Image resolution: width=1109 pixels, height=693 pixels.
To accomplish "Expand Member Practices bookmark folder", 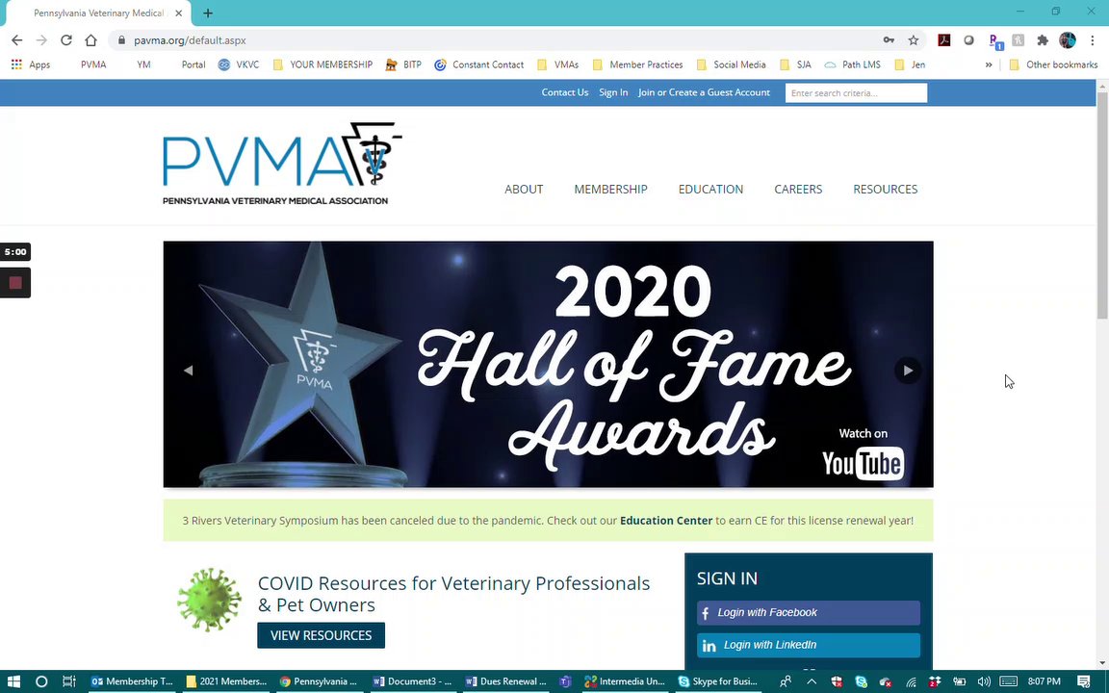I will pyautogui.click(x=638, y=64).
